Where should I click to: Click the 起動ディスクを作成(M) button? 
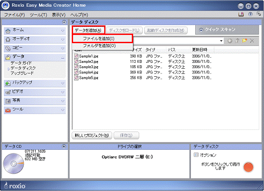click(x=166, y=30)
